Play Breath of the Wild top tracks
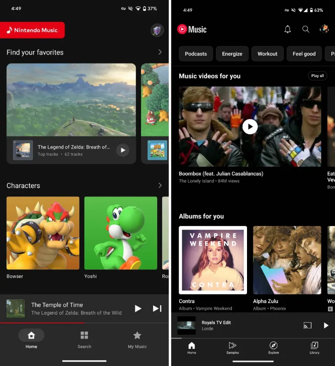This screenshot has width=335, height=366. tap(123, 150)
